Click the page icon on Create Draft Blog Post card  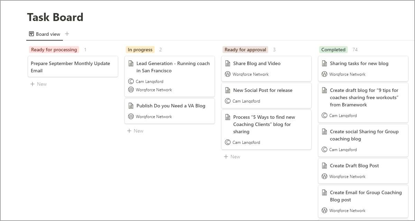coord(324,166)
